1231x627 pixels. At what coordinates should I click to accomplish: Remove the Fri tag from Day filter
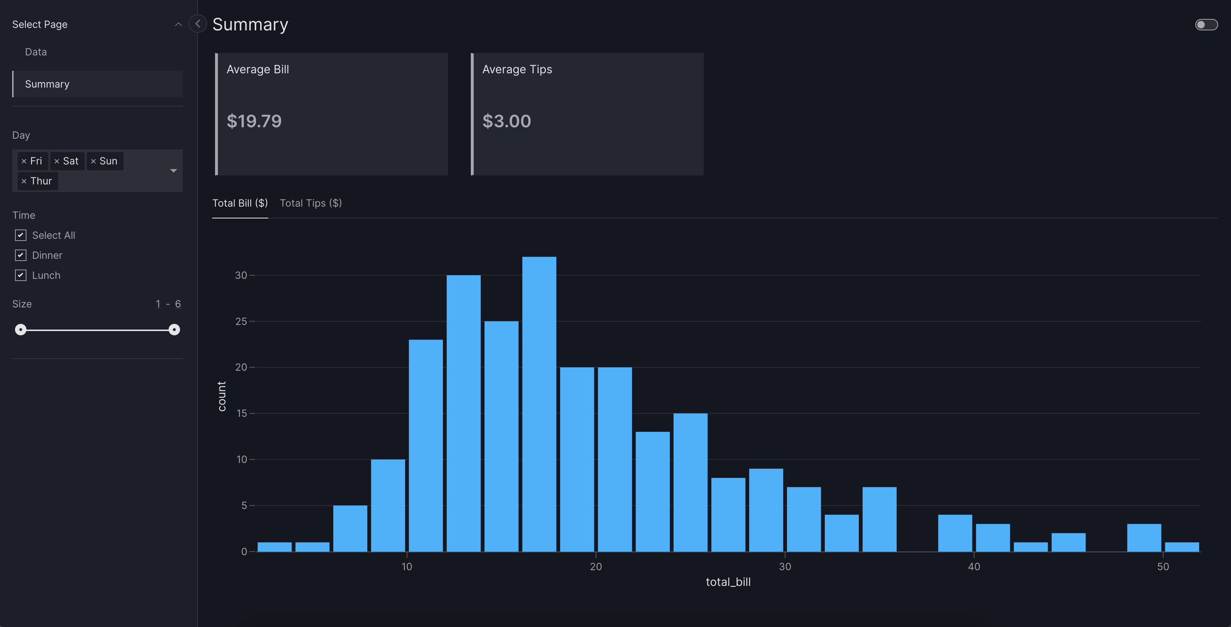point(24,161)
